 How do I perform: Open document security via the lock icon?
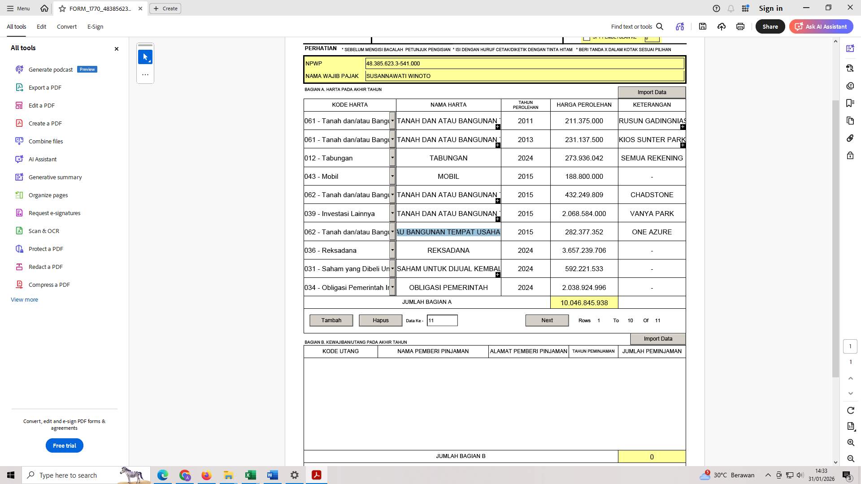click(x=850, y=156)
